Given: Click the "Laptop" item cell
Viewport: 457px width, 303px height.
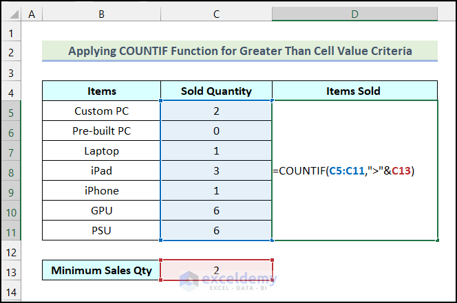Looking at the screenshot, I should (102, 150).
